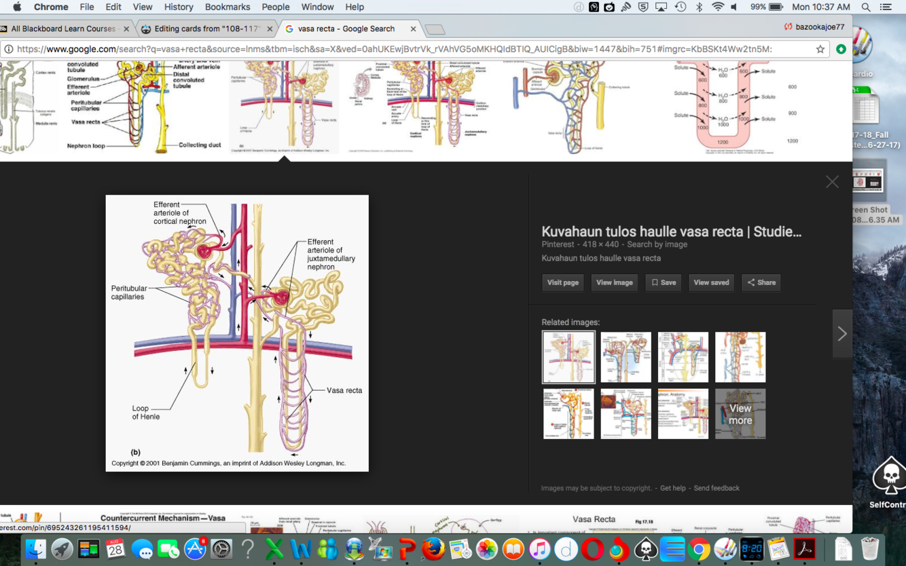
Task: Open Launchpad rocket in dock
Action: point(62,548)
